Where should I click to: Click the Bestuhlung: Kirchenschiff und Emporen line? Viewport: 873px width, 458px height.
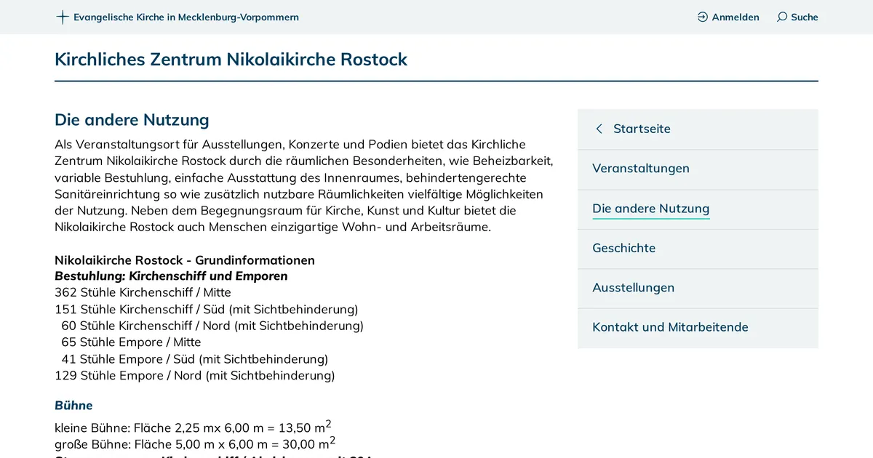(x=171, y=276)
